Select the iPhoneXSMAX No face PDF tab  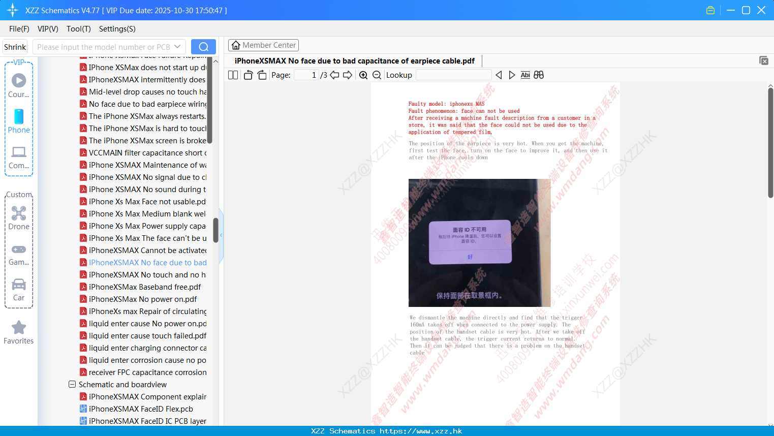355,61
